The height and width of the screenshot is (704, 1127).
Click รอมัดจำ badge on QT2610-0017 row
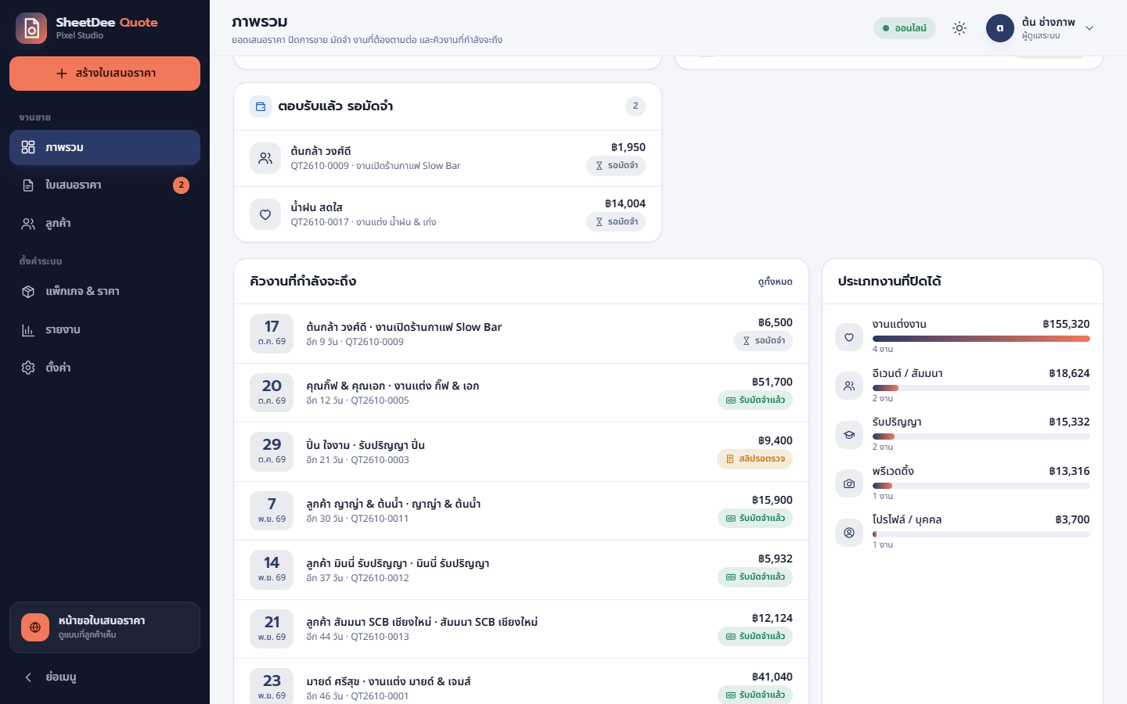616,222
